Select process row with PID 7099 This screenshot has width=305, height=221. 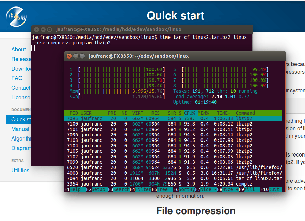tap(173, 162)
